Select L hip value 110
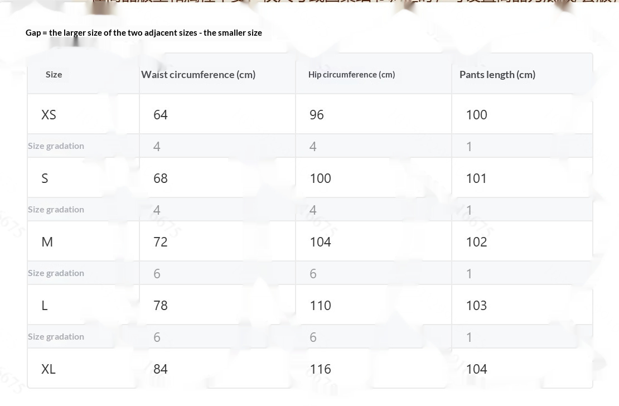This screenshot has width=619, height=406. click(x=320, y=305)
